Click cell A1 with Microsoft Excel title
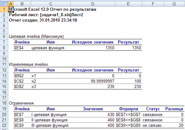 (11, 10)
